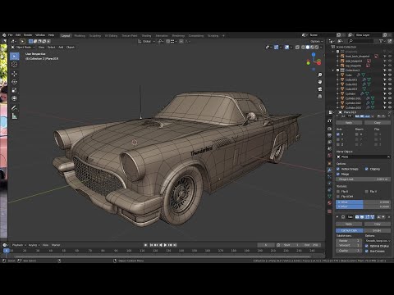Viewport: 394px width, 295px height.
Task: Open the Keying dropdown in timeline
Action: 34,245
